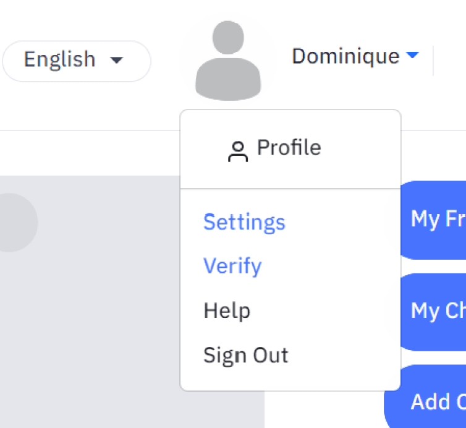Click the dark arrow next to English
The height and width of the screenshot is (428, 466).
[x=116, y=61]
